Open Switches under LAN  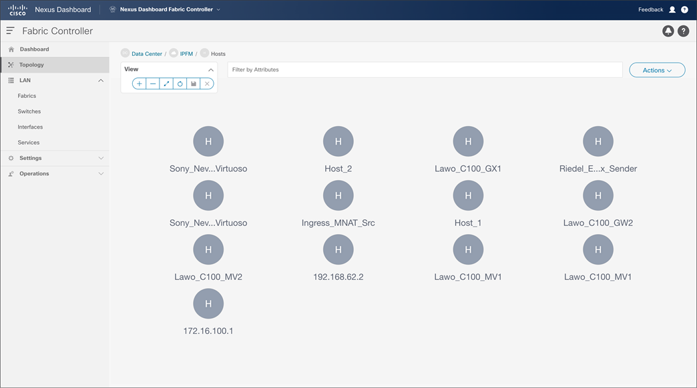coord(29,111)
